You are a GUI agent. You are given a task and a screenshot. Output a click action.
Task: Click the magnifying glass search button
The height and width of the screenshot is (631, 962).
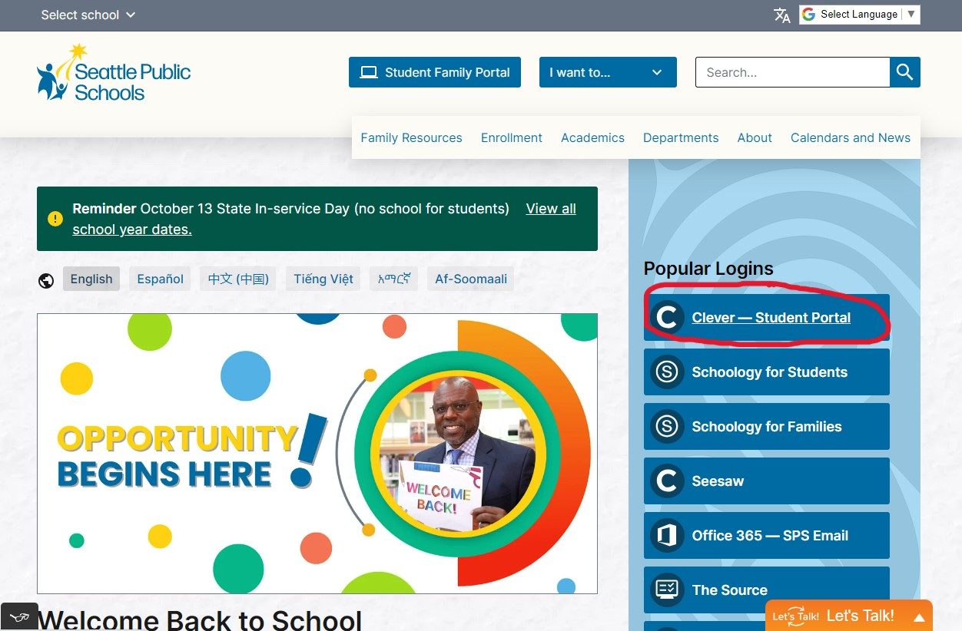pyautogui.click(x=905, y=72)
